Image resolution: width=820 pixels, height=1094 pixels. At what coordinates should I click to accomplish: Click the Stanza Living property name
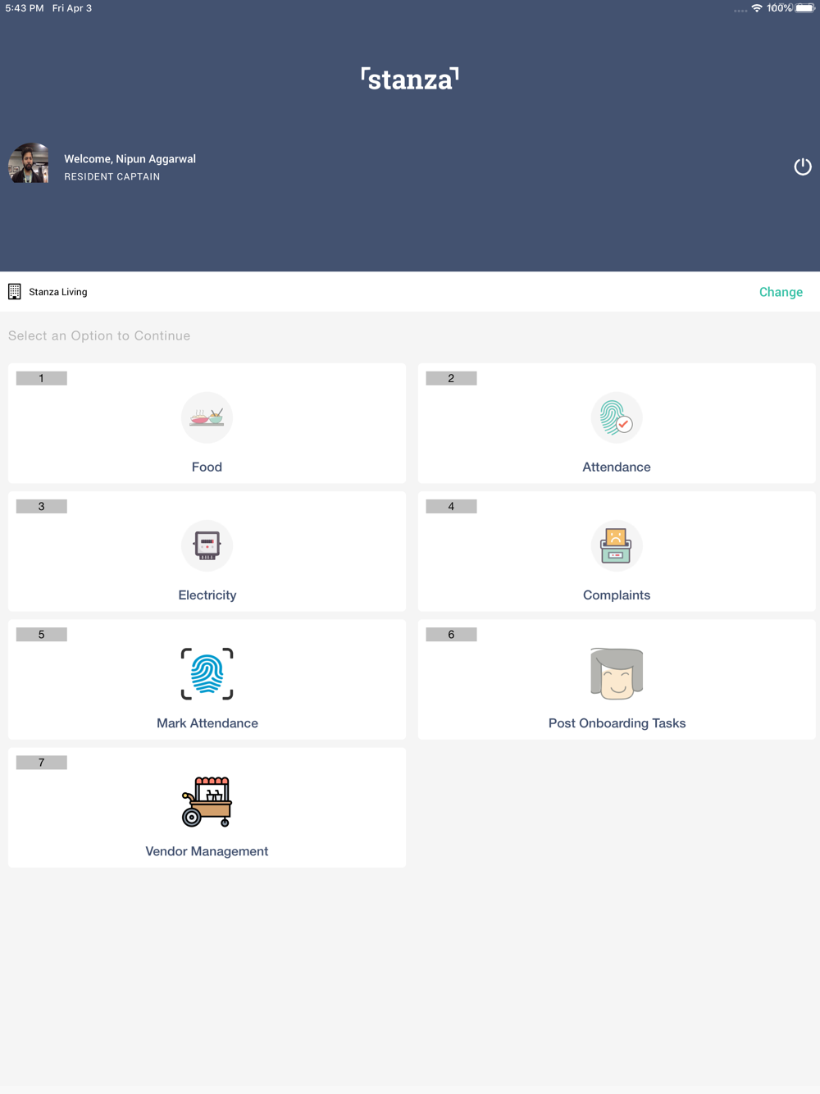pyautogui.click(x=58, y=292)
